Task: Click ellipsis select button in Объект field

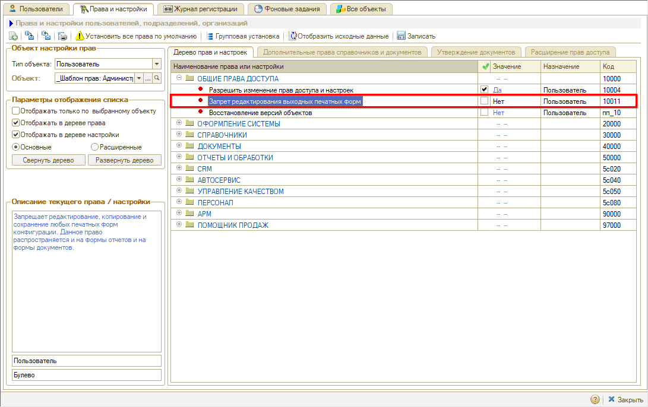Action: tap(148, 78)
